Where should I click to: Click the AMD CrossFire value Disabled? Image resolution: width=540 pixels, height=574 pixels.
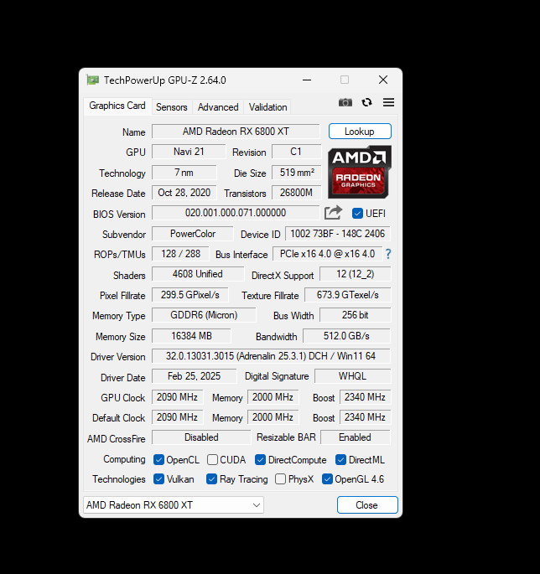point(201,437)
